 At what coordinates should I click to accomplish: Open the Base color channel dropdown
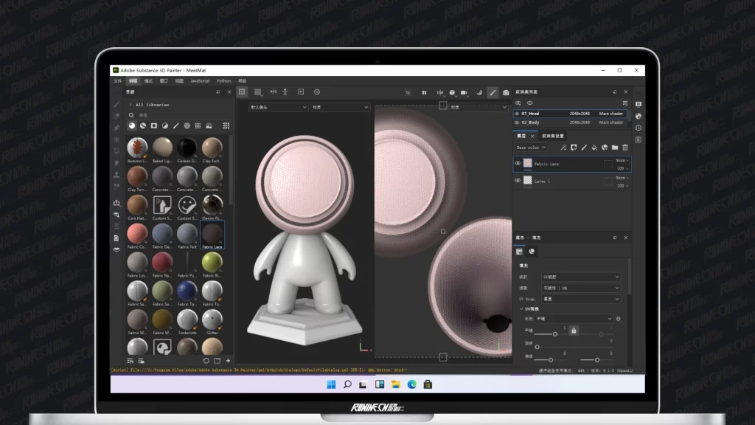(531, 148)
